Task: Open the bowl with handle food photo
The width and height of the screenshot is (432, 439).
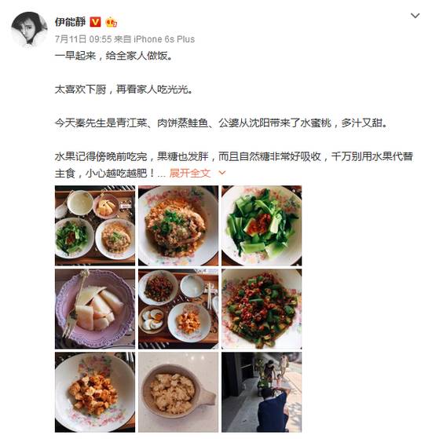Action: click(x=178, y=392)
